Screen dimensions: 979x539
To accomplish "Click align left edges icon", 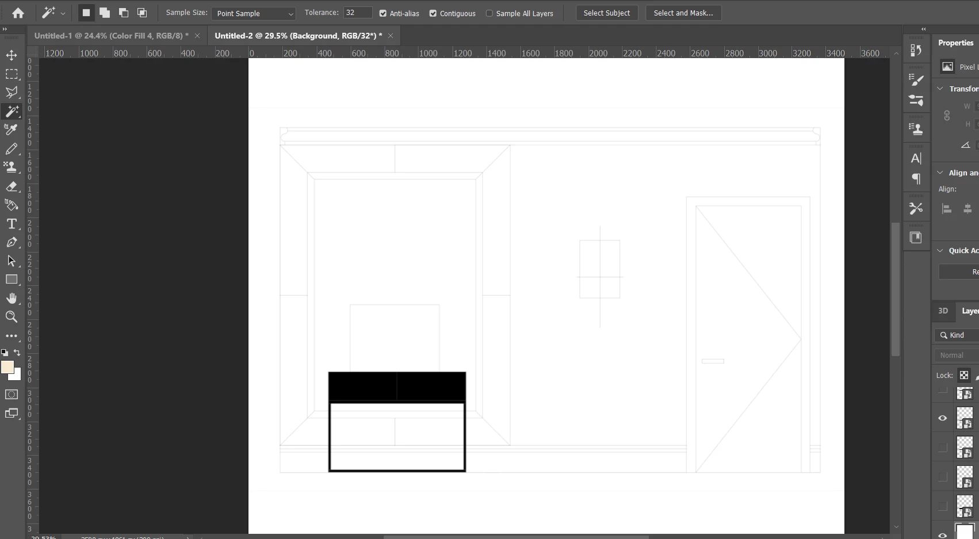I will coord(947,209).
